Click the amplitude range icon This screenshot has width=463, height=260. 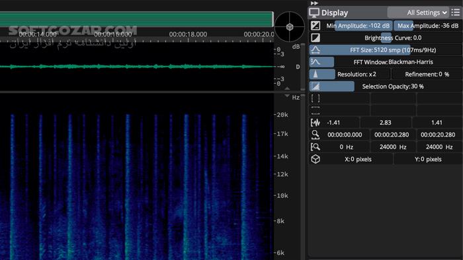316,26
